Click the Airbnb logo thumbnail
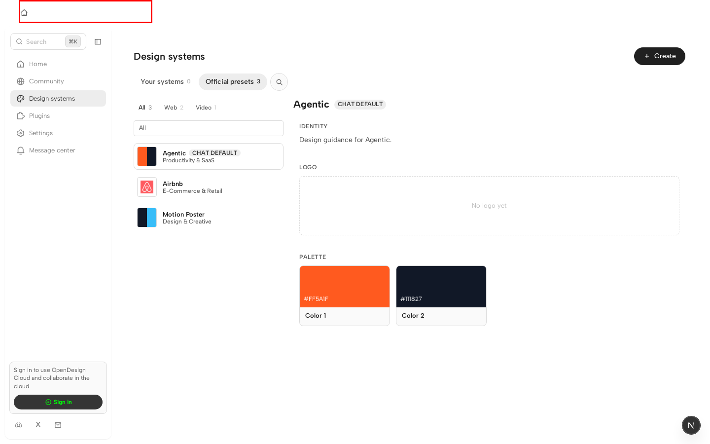This screenshot has height=444, width=710. click(x=147, y=187)
